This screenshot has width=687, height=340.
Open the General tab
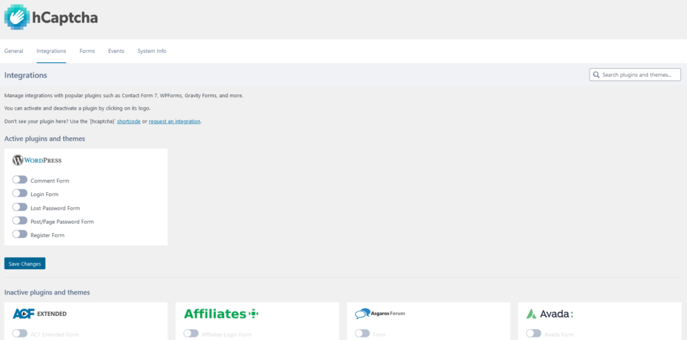click(x=13, y=51)
